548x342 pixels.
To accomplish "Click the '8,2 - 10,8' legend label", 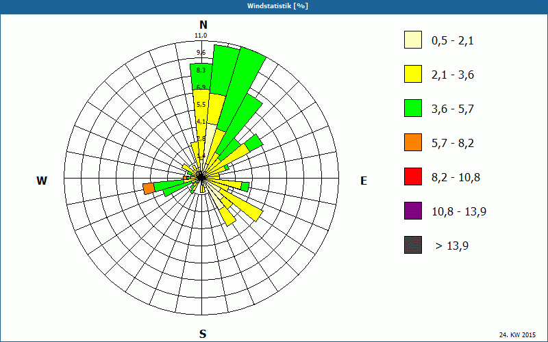I will [x=456, y=178].
